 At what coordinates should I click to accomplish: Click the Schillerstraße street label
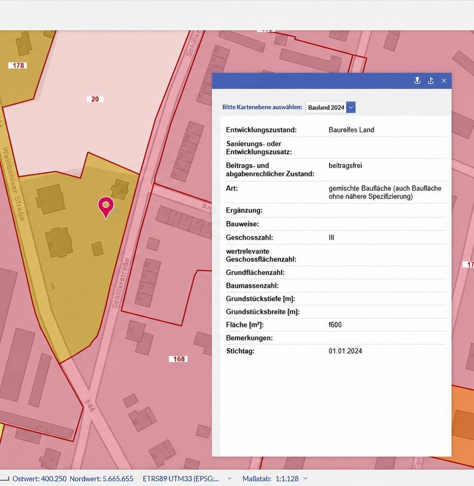click(x=120, y=283)
